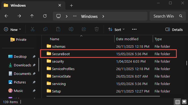Screen dimensions: 188x105
Task: Click the Windows breadcrumb segment
Action: tap(89, 16)
